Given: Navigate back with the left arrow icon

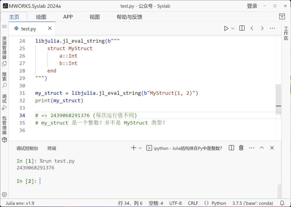Looking at the screenshot, I should tap(252, 28).
